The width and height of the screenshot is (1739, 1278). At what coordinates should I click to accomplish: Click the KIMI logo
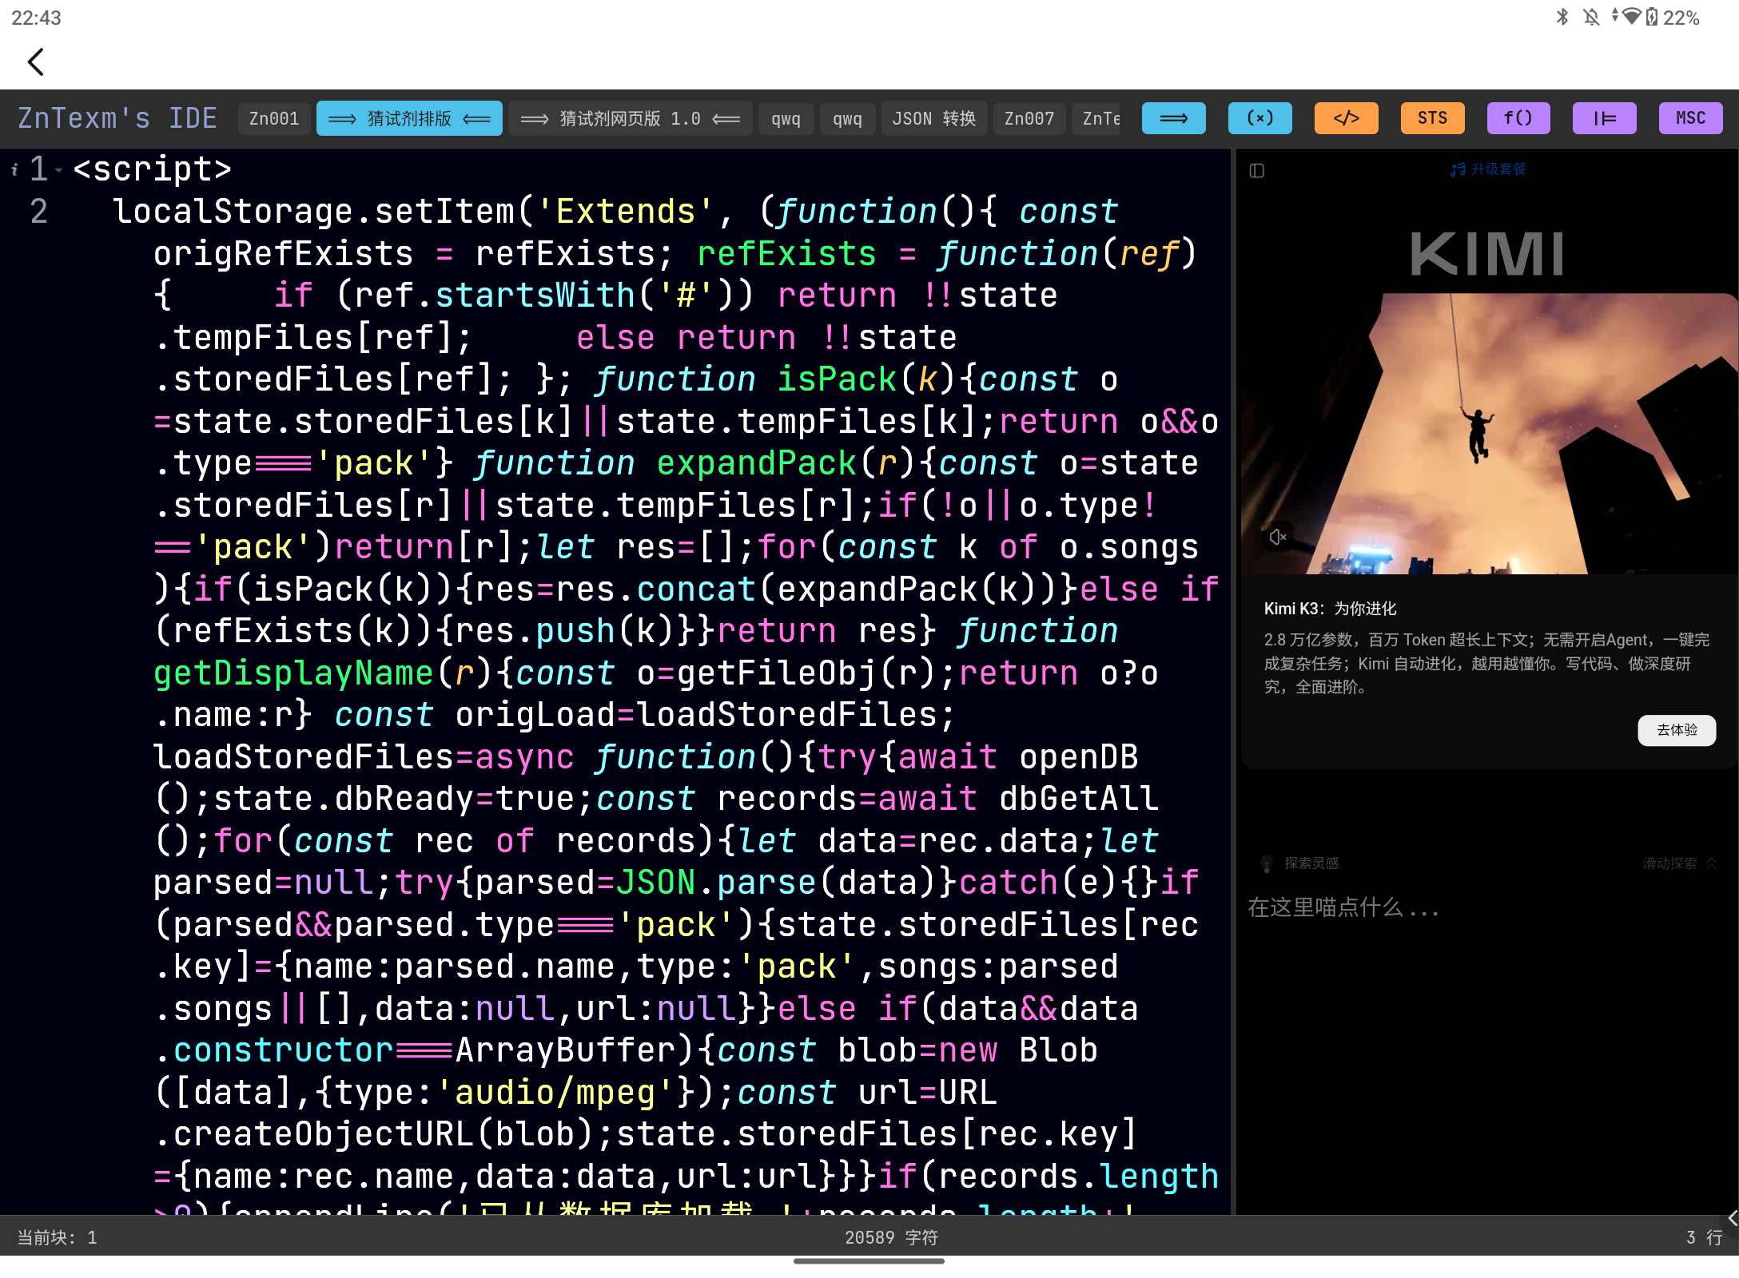point(1487,255)
